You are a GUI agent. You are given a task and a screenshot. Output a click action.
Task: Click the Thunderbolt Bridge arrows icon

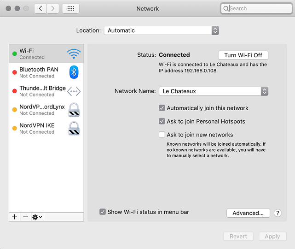click(74, 91)
